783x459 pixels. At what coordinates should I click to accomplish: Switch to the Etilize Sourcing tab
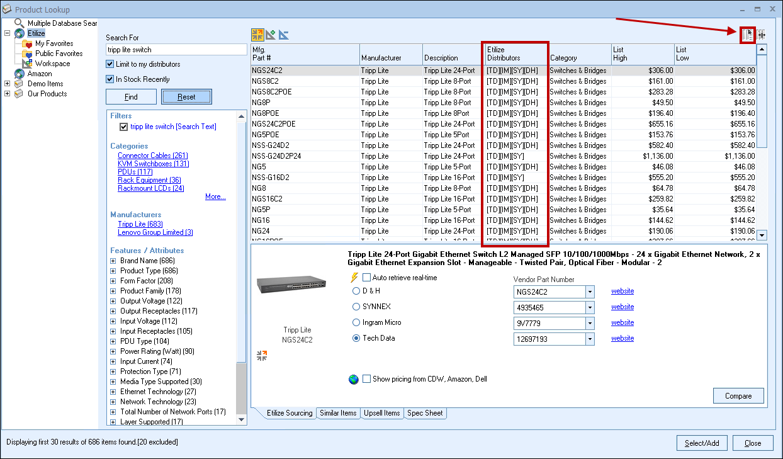(x=290, y=413)
